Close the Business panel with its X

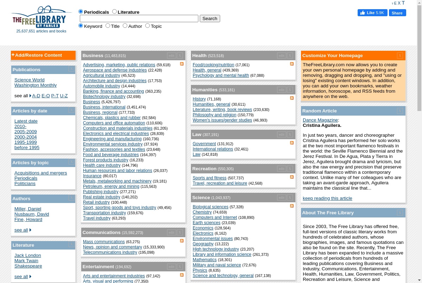click(180, 55)
